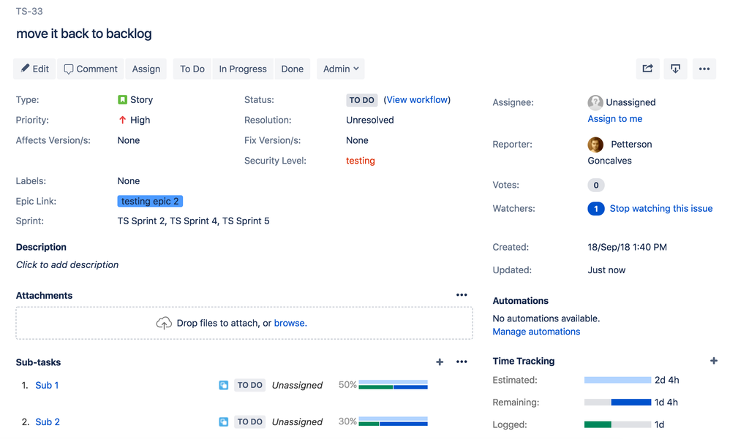Open the more actions ellipsis in toolbar
Viewport: 730px width, 439px height.
704,69
